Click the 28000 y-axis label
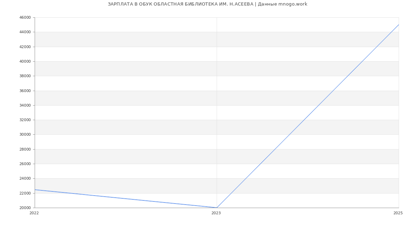The height and width of the screenshot is (225, 416). tap(25, 149)
